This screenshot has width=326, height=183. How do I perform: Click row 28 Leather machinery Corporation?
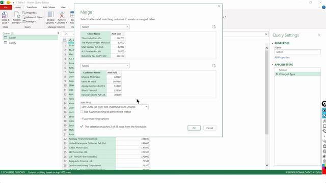pos(106,165)
